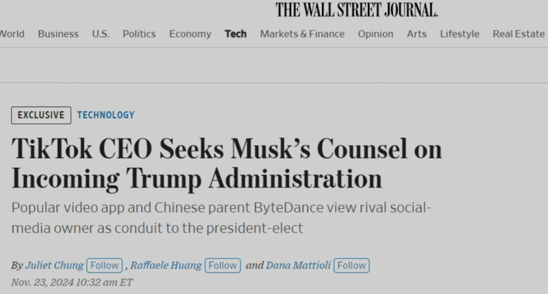Image resolution: width=548 pixels, height=294 pixels.
Task: Go to the Opinion section
Action: click(375, 34)
